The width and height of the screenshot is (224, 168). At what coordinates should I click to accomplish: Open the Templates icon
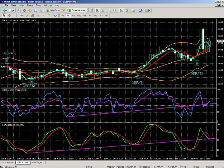point(147,10)
